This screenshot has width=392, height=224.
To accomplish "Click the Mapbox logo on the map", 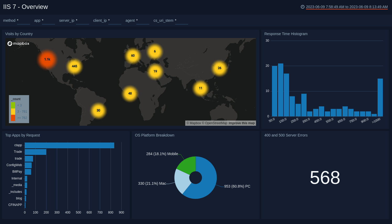I will 18,43.
